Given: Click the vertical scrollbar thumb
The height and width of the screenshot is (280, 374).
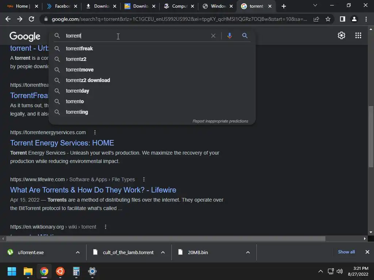Looking at the screenshot, I should coord(371,137).
